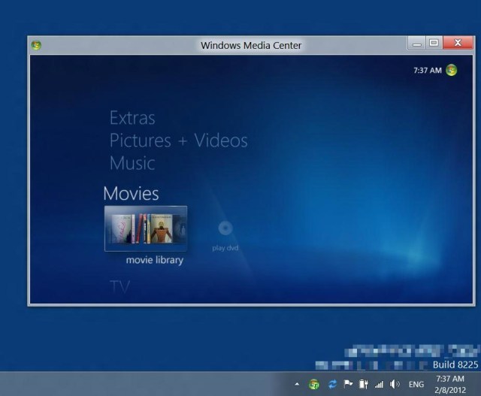This screenshot has height=396, width=481.
Task: Switch input language via ENG indicator
Action: pyautogui.click(x=416, y=384)
